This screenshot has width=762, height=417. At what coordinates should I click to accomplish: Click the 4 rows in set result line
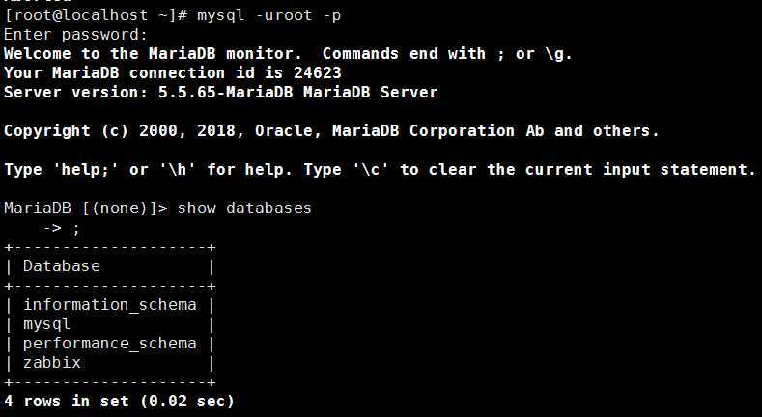tap(119, 401)
